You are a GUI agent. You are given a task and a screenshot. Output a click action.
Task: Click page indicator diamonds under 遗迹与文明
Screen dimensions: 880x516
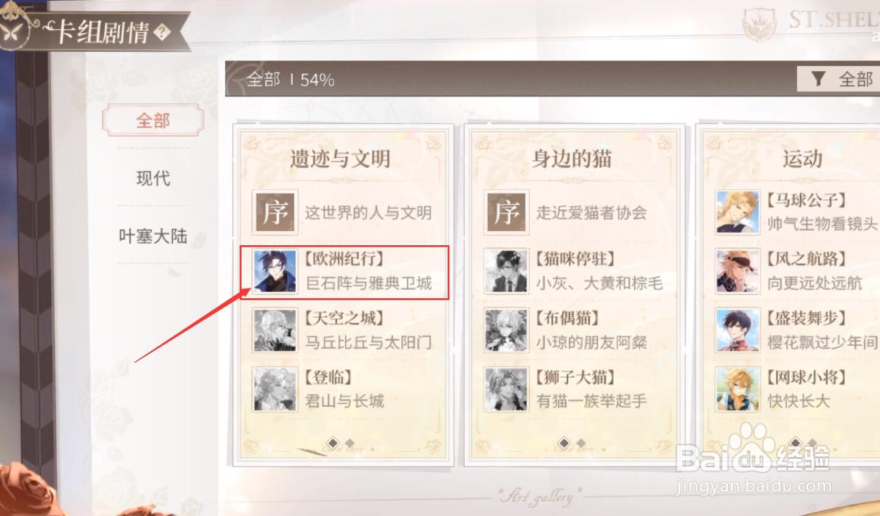pos(342,443)
